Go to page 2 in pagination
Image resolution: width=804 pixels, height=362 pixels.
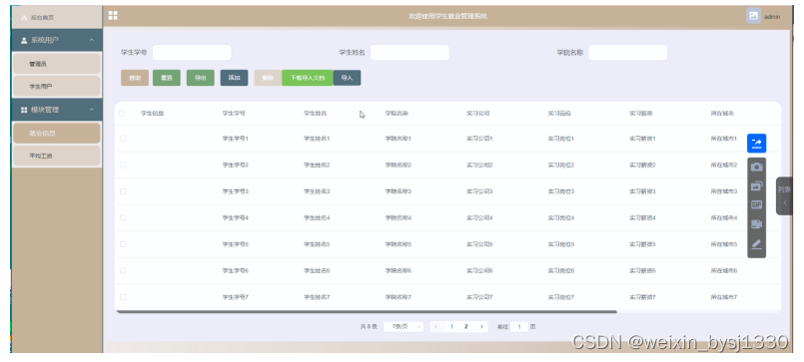click(466, 326)
